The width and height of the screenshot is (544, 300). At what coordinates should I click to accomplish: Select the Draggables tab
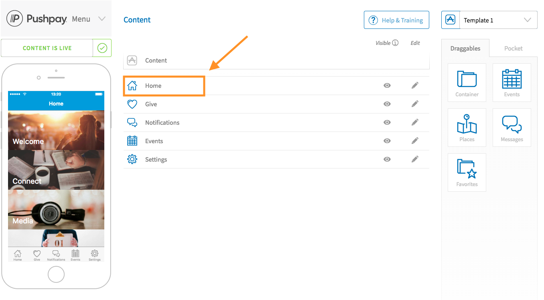[465, 48]
